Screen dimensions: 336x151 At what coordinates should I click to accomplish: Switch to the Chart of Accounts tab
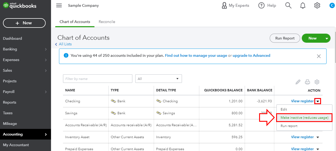pos(75,22)
